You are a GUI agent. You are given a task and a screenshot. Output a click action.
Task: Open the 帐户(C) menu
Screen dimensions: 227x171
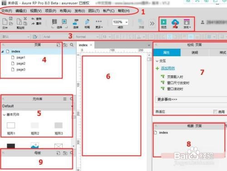(x=109, y=11)
